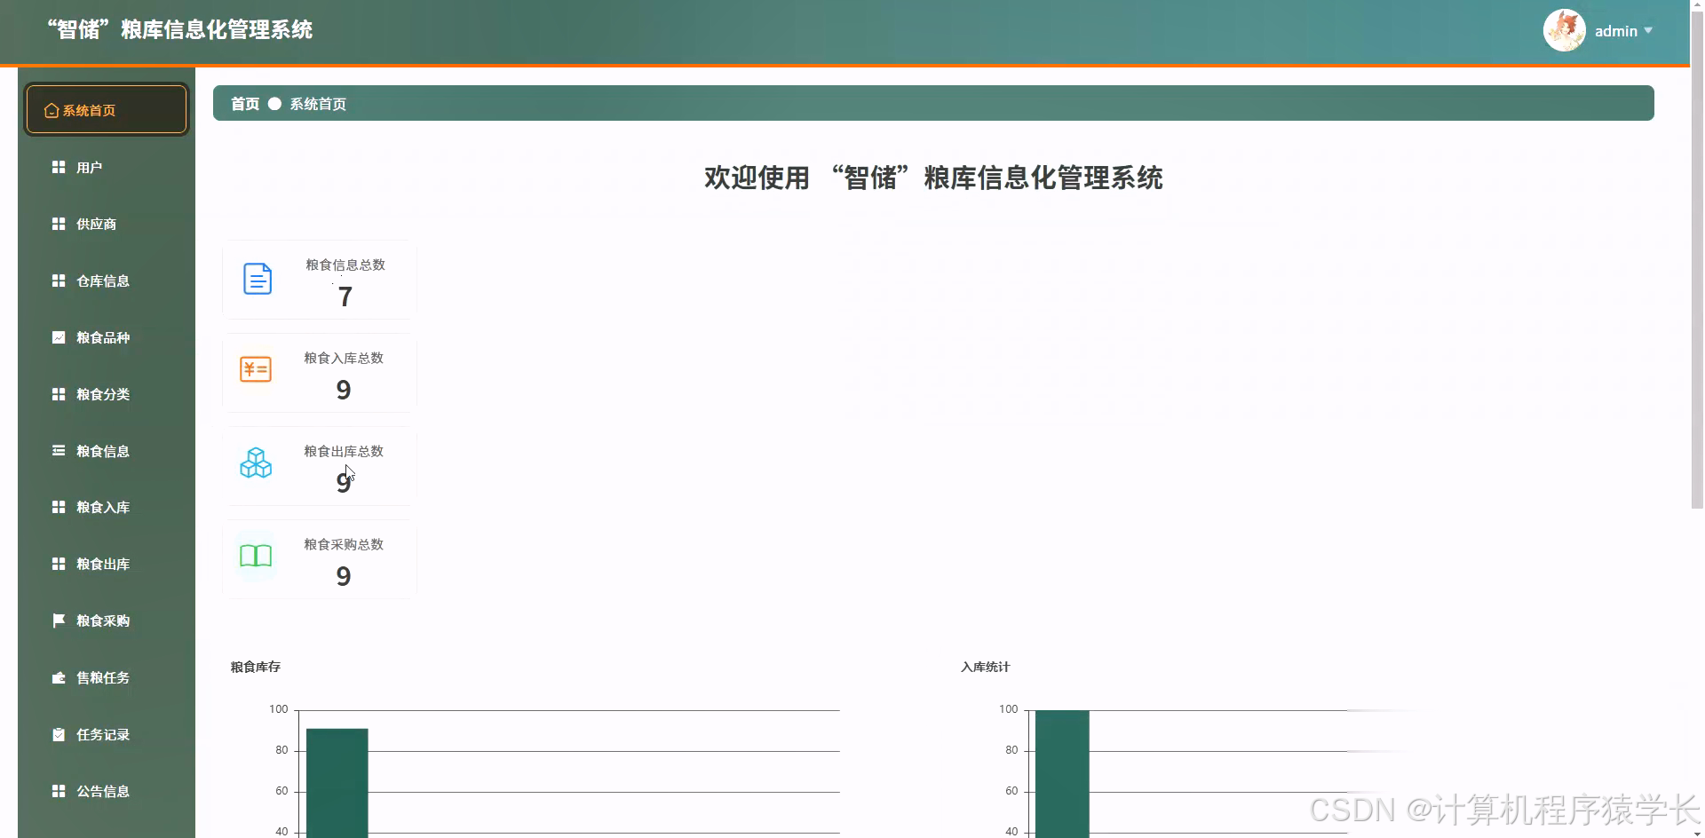Expand the 售粮任务 sidebar entry
This screenshot has height=838, width=1705.
click(x=101, y=677)
